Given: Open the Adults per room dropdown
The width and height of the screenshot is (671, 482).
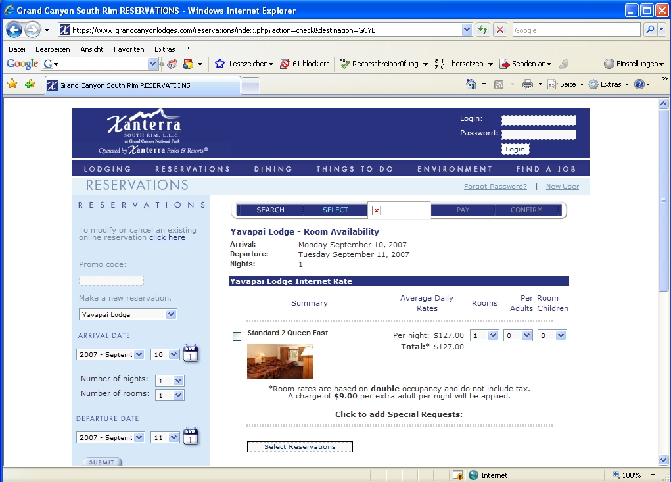Looking at the screenshot, I should click(x=518, y=335).
